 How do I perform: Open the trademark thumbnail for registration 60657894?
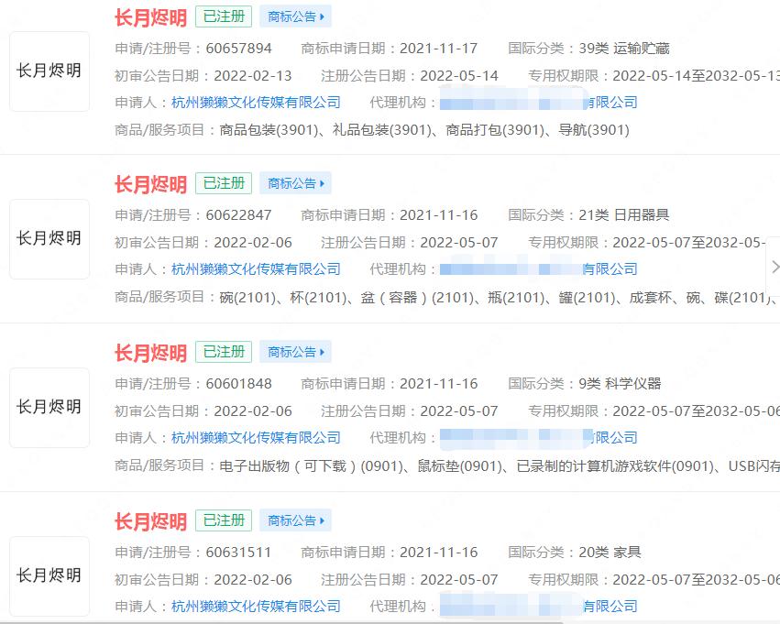pos(49,71)
